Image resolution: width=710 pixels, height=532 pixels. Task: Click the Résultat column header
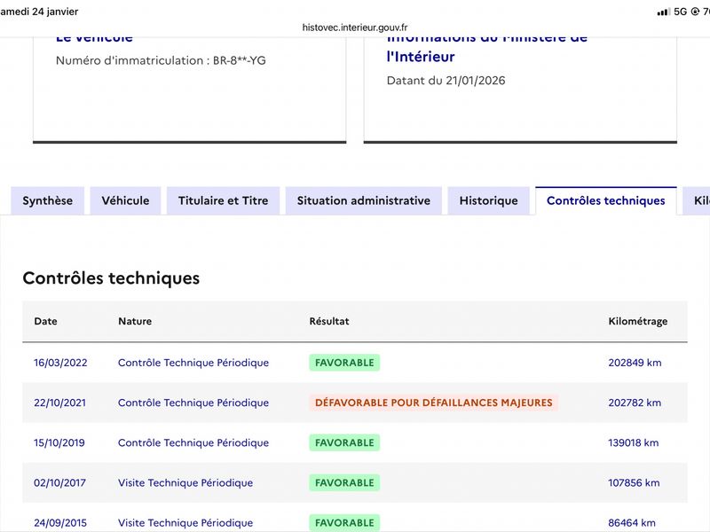coord(328,321)
